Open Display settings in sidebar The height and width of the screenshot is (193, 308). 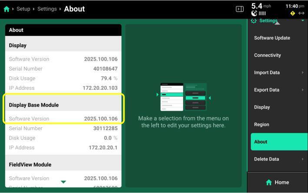tap(277, 107)
